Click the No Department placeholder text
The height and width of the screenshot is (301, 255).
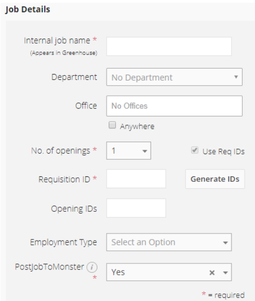[142, 77]
